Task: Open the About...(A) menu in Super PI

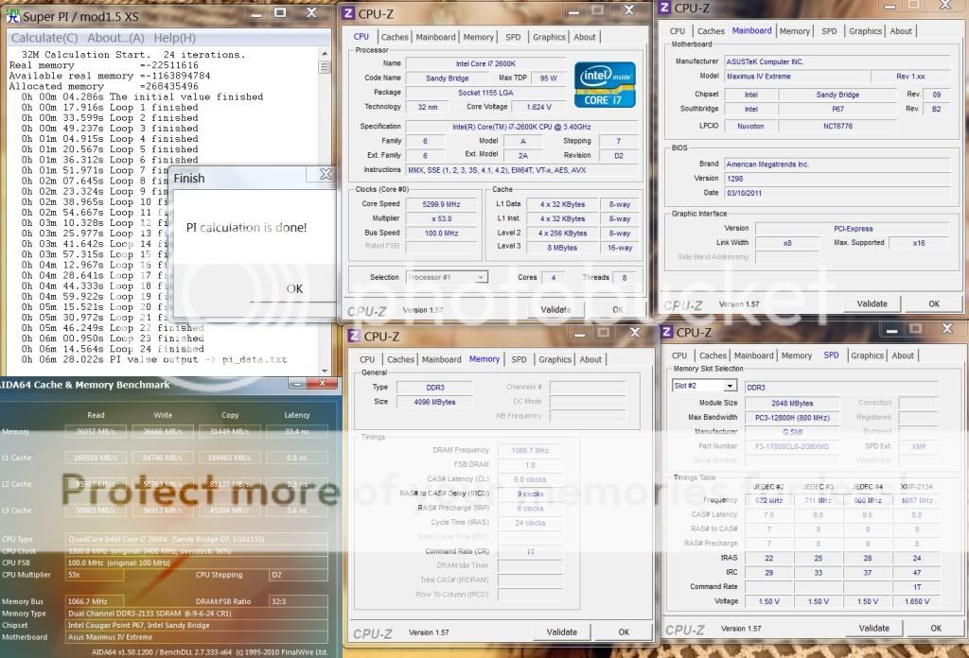Action: [115, 38]
